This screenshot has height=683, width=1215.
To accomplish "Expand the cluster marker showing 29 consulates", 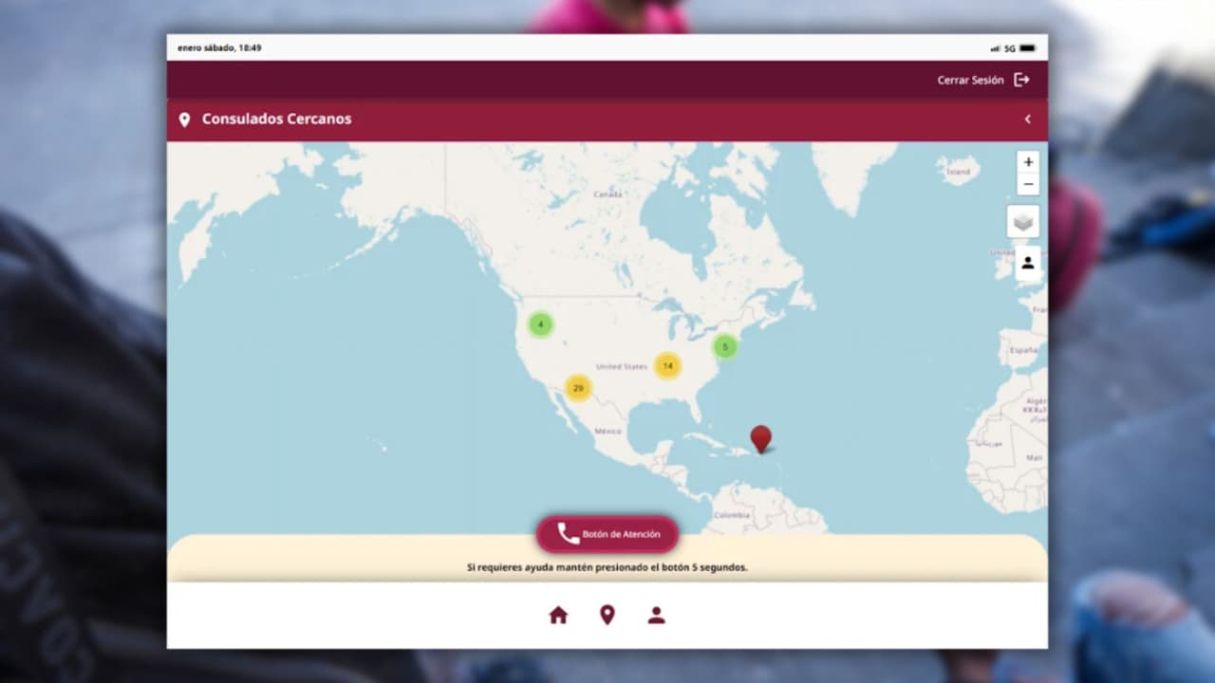I will pos(578,388).
